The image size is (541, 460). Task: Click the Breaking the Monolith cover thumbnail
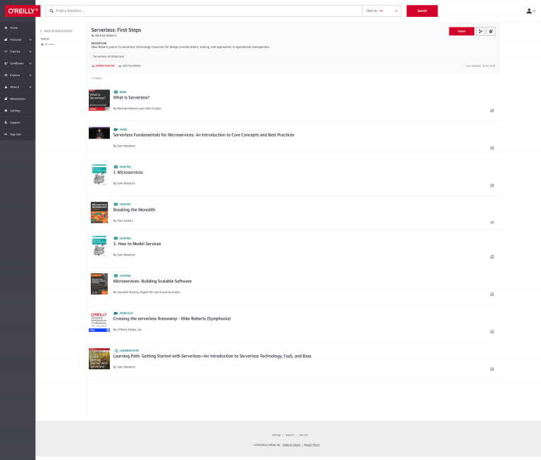[99, 213]
